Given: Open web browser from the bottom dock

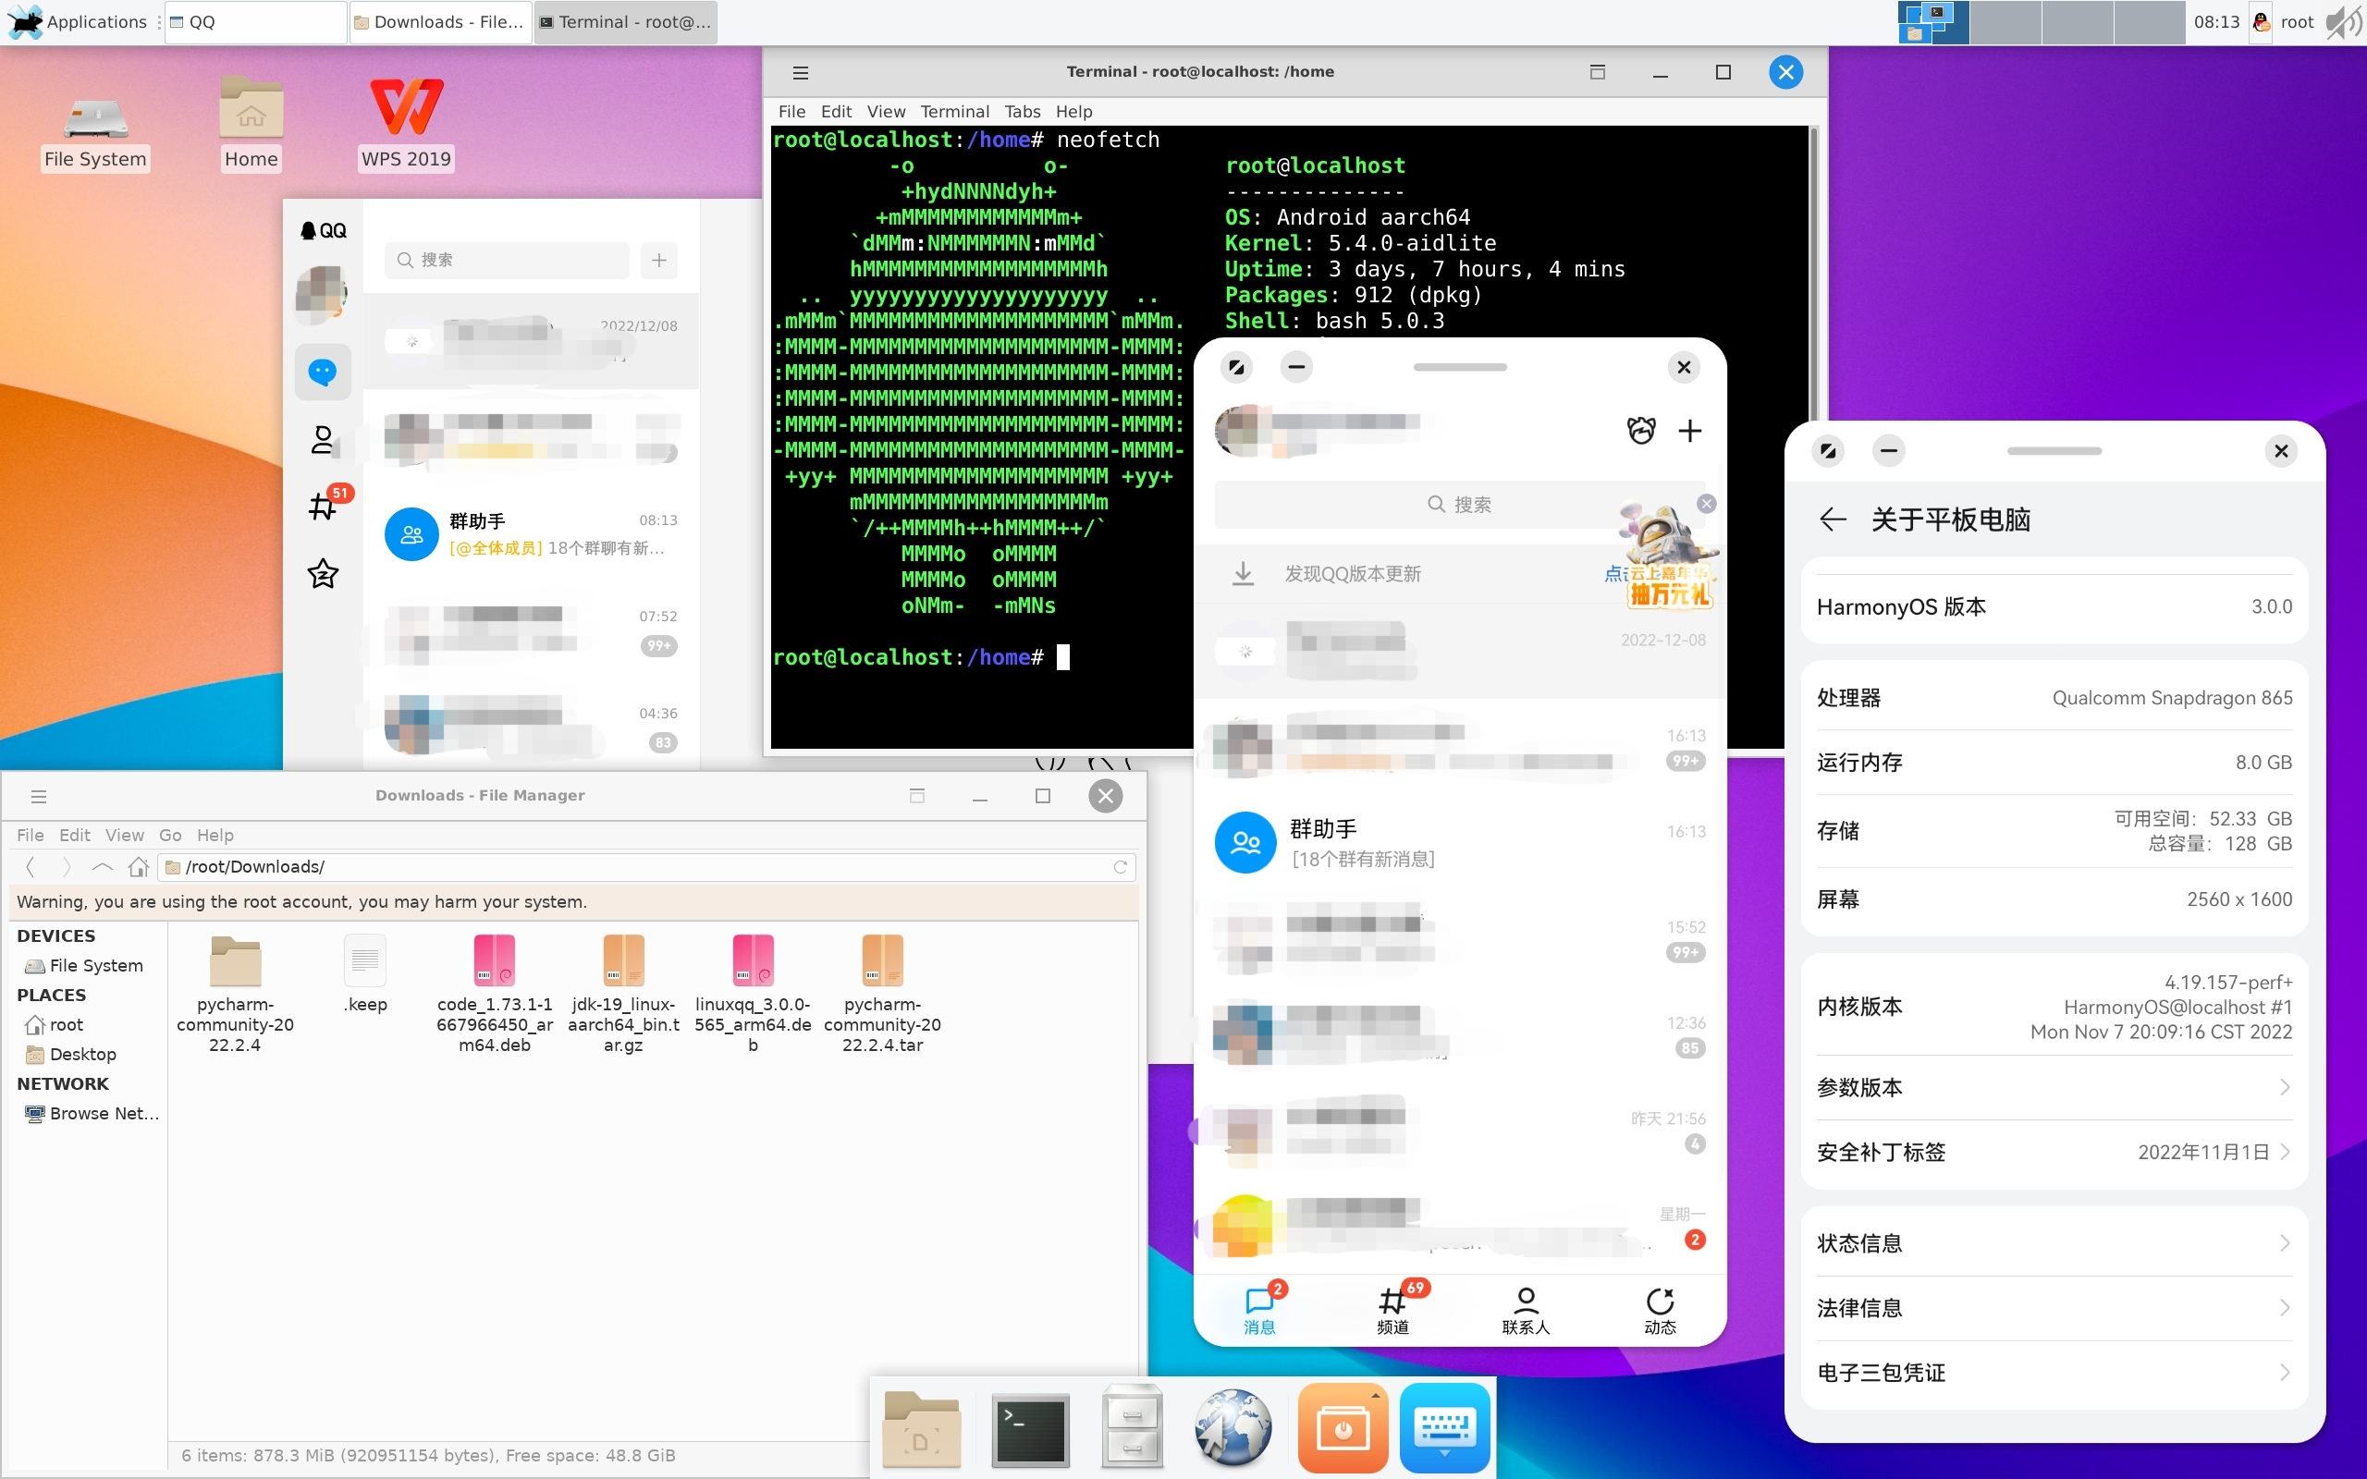Looking at the screenshot, I should coord(1233,1428).
